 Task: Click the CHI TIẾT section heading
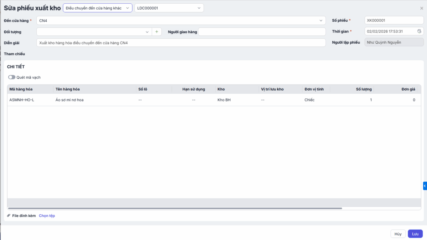[x=16, y=67]
